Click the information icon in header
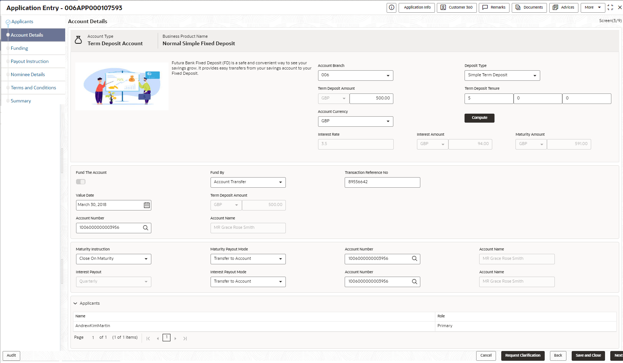623x363 pixels. [x=391, y=7]
